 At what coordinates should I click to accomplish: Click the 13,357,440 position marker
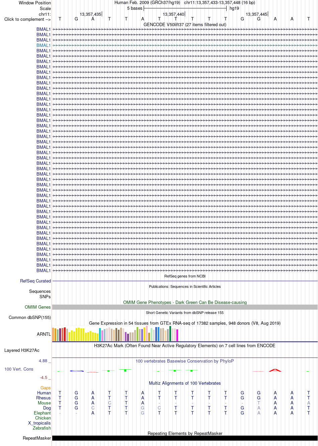[173, 14]
